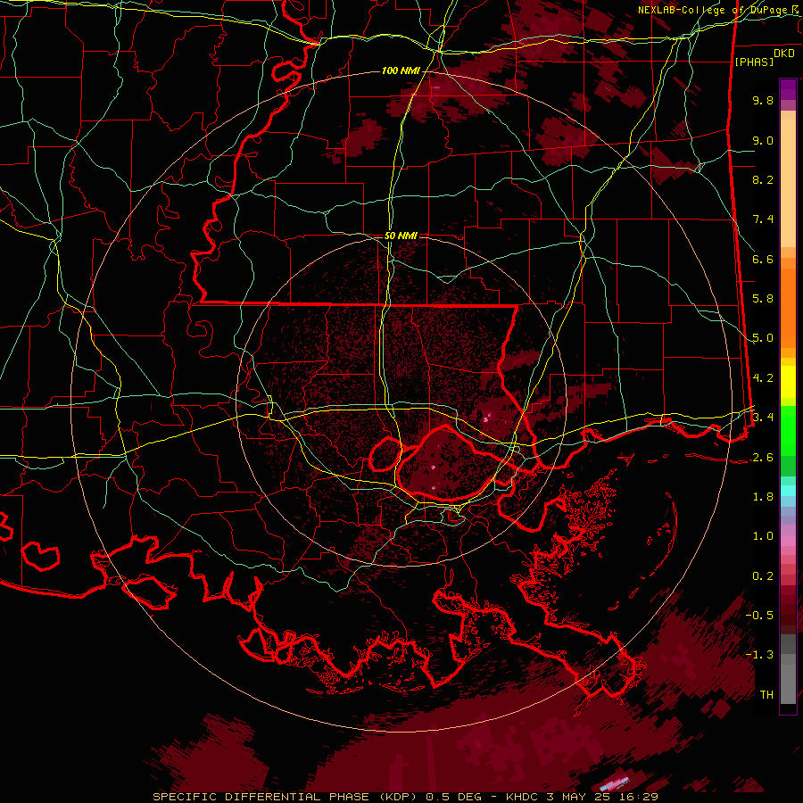Click the -0.5 scale label
This screenshot has width=803, height=803.
tap(759, 616)
